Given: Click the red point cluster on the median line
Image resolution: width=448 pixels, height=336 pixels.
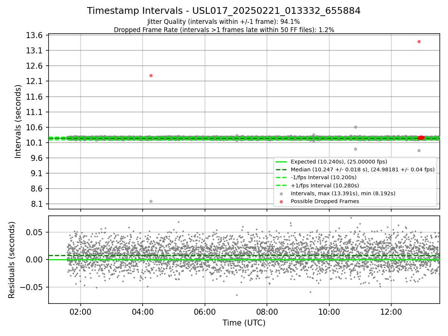Looking at the screenshot, I should [421, 138].
